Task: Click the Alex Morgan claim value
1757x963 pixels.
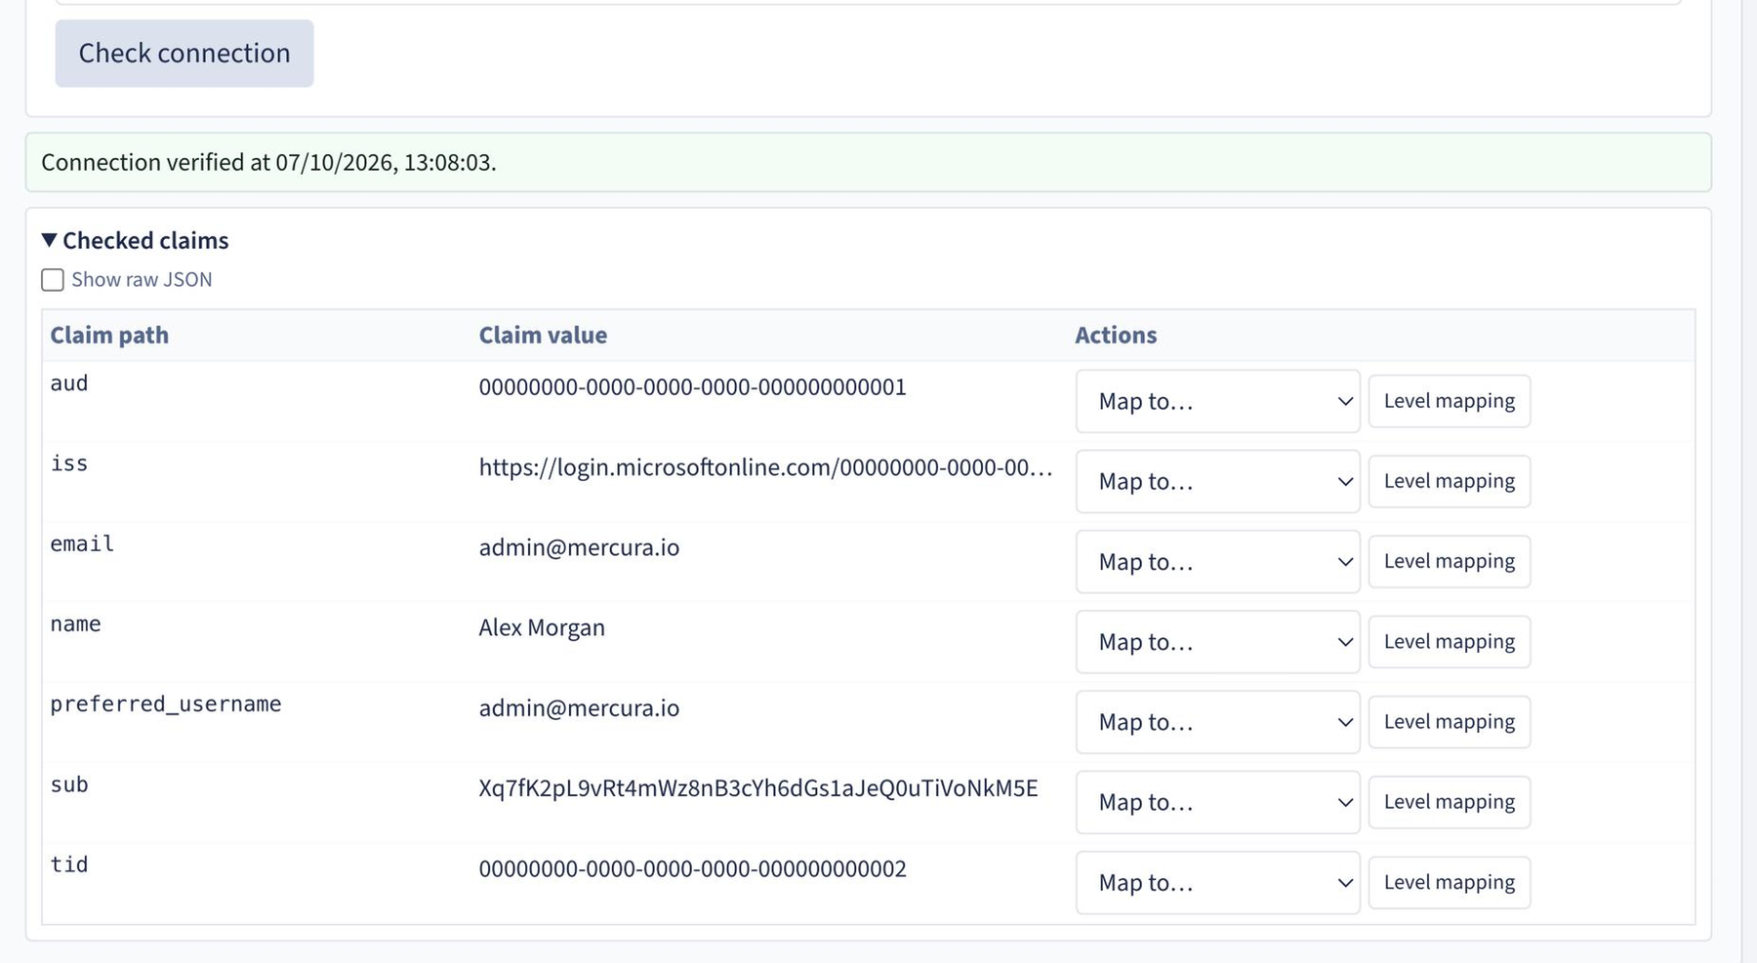Action: pyautogui.click(x=542, y=627)
